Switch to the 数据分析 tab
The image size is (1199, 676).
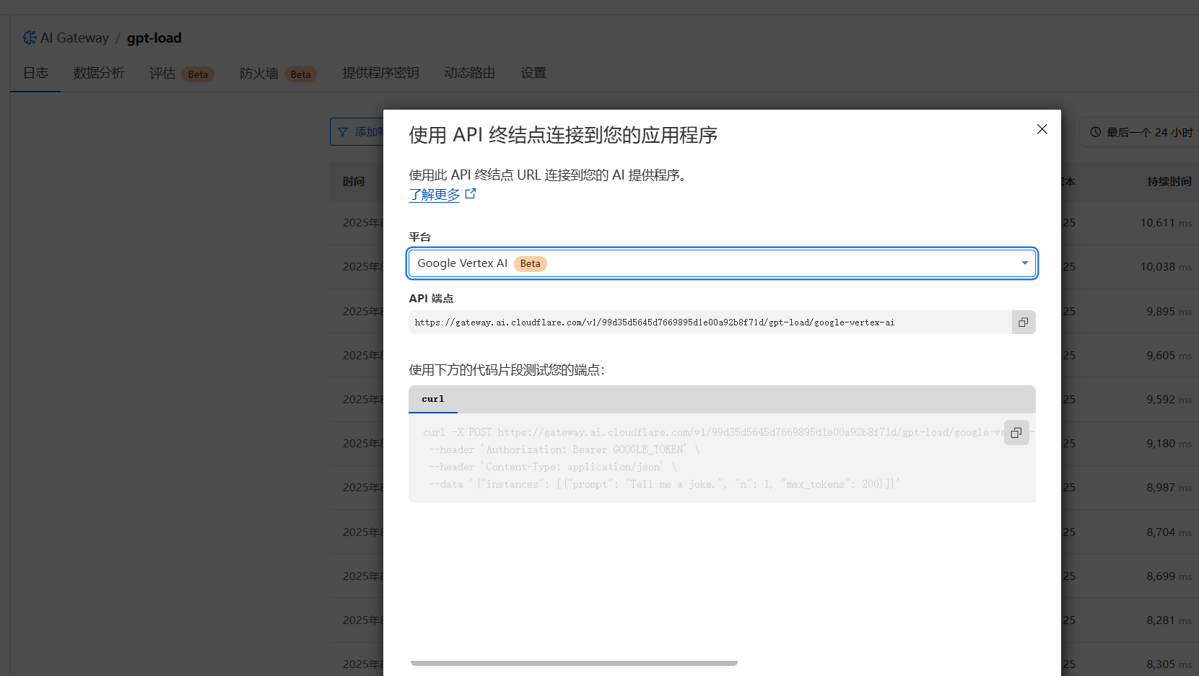pyautogui.click(x=99, y=73)
